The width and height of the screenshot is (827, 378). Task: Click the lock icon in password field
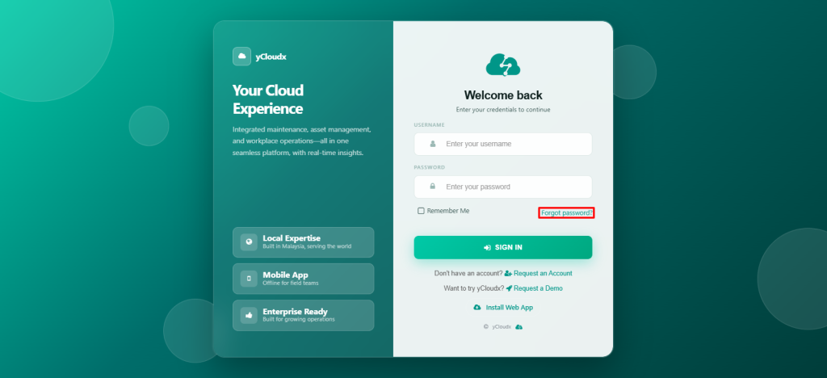coord(433,187)
